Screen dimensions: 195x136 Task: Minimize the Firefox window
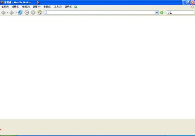click(x=184, y=2)
